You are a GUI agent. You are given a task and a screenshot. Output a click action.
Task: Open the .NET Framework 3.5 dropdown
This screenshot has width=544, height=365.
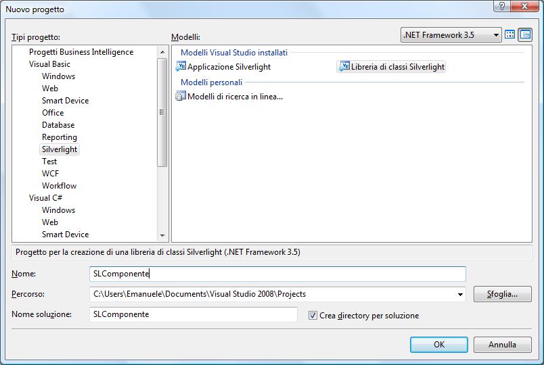451,34
